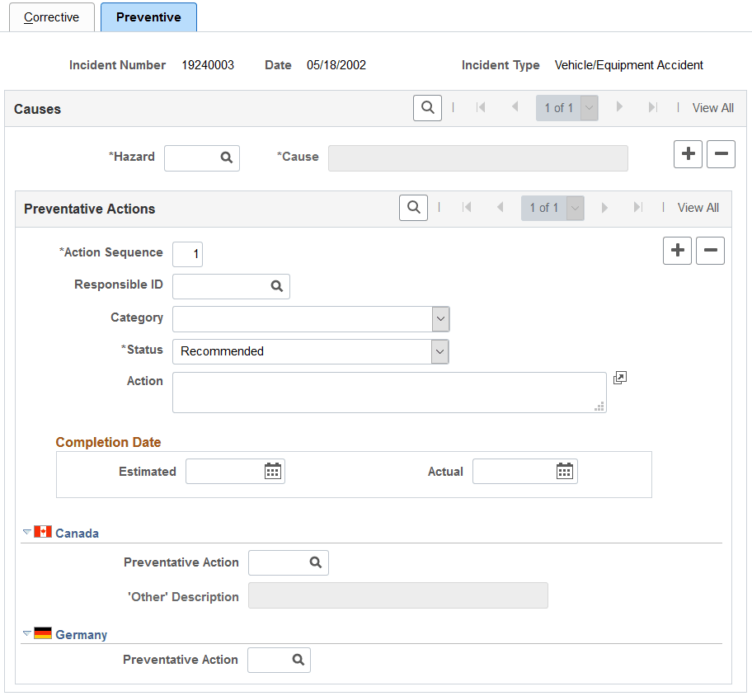Click the incident number 19240003

pos(208,65)
